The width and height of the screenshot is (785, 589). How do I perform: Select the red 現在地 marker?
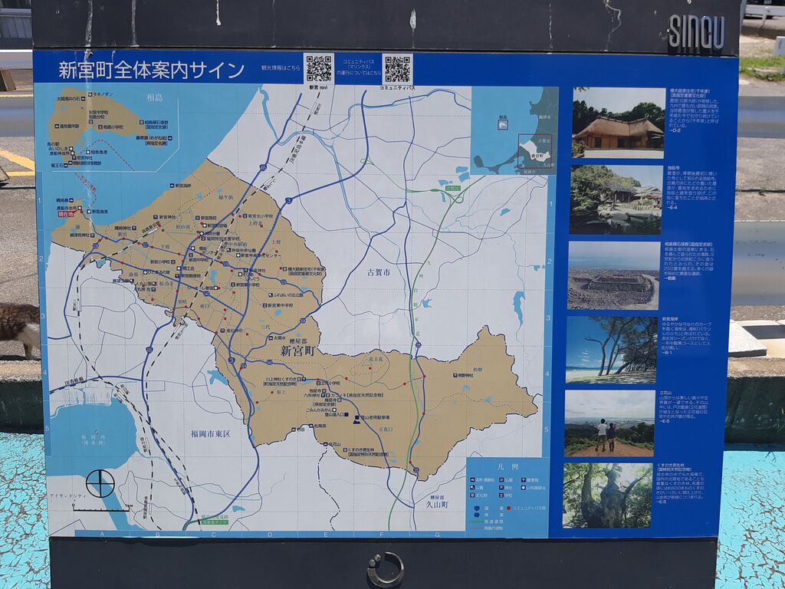(66, 214)
